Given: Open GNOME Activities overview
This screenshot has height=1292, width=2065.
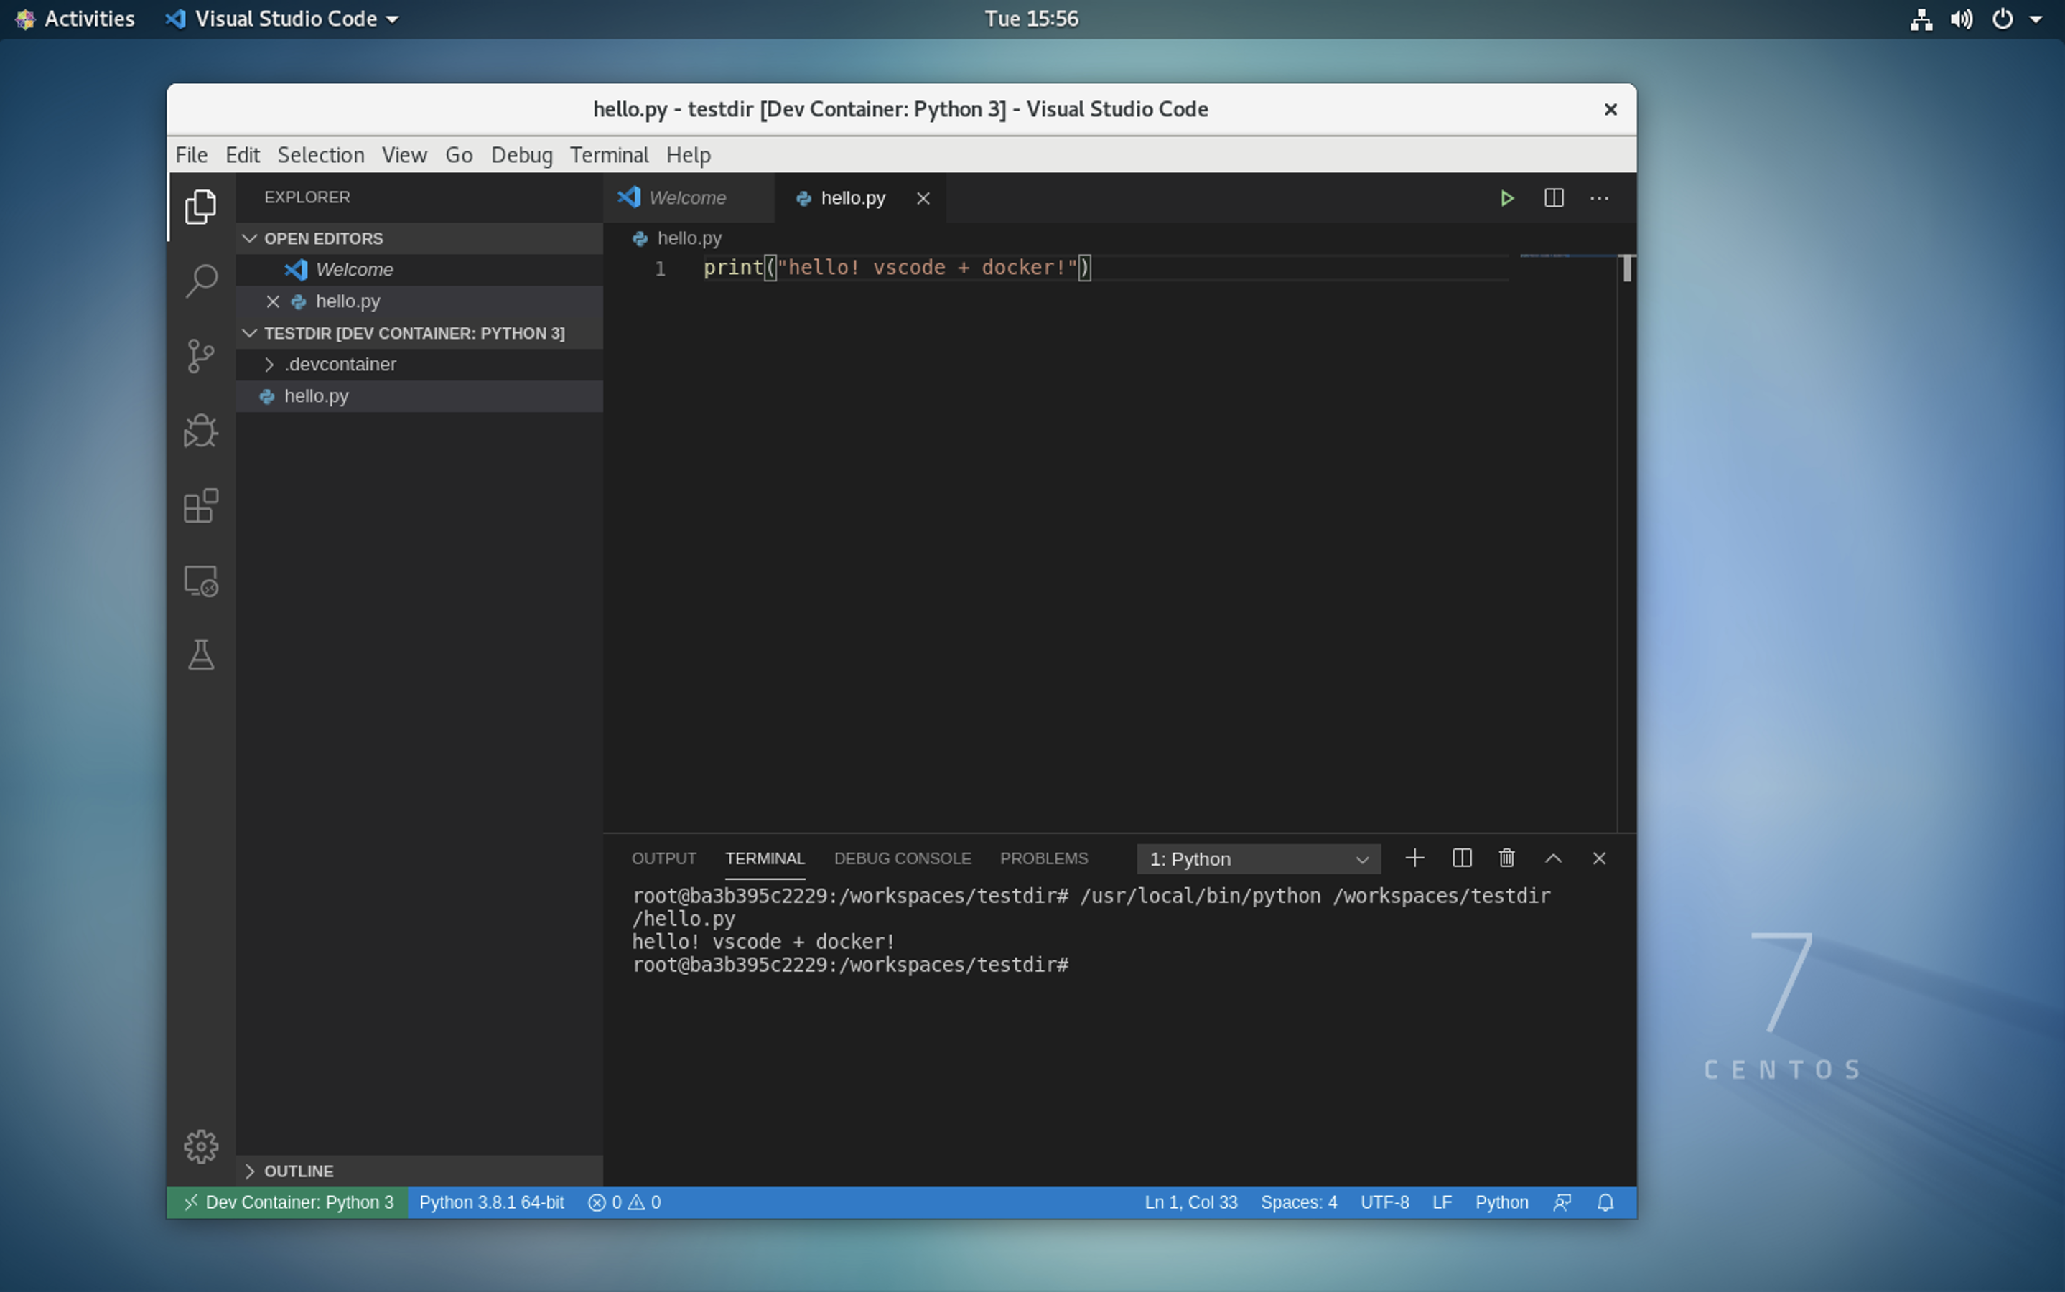Looking at the screenshot, I should coord(75,19).
